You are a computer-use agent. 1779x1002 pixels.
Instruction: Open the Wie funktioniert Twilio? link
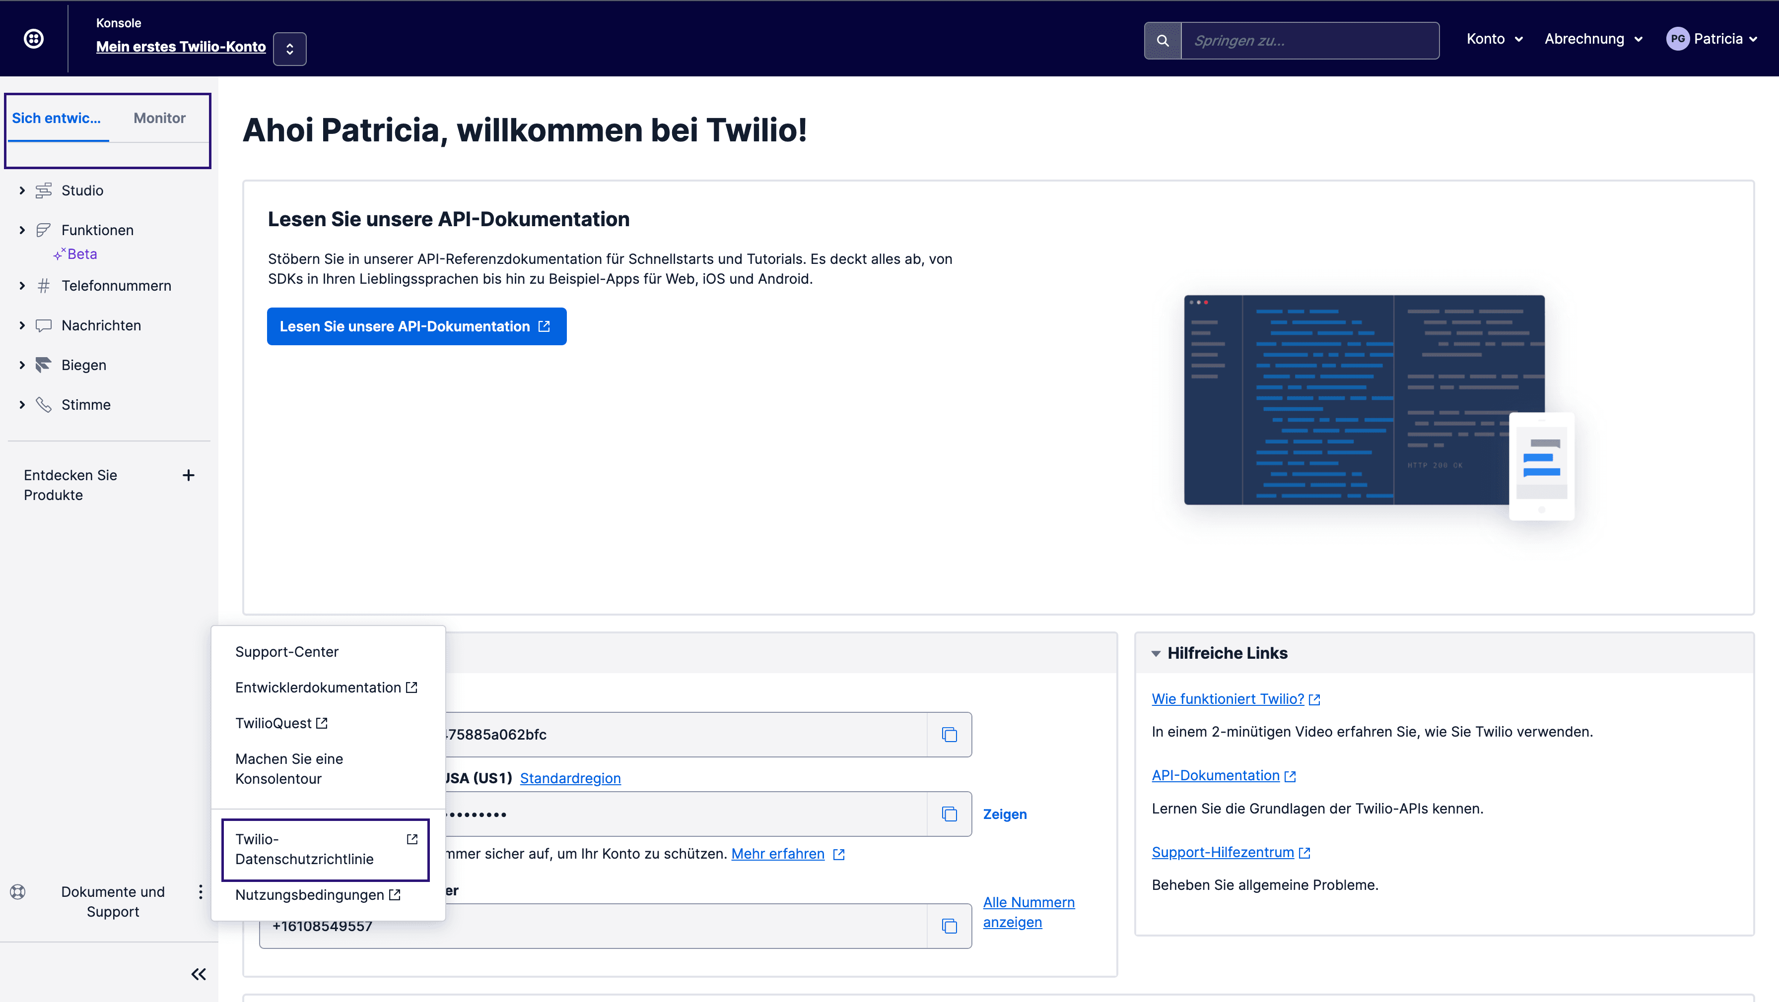point(1227,698)
